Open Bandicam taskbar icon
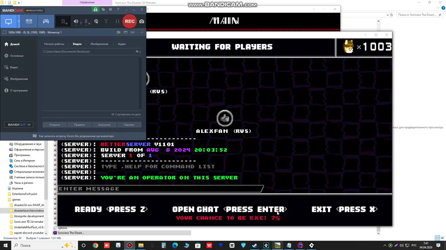This screenshot has width=446, height=250. pos(129,246)
